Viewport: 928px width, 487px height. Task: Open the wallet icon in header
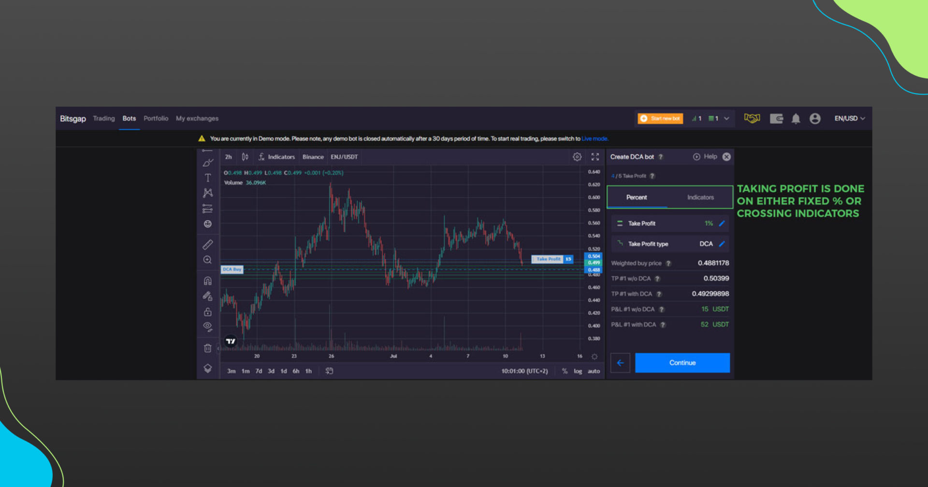[776, 119]
